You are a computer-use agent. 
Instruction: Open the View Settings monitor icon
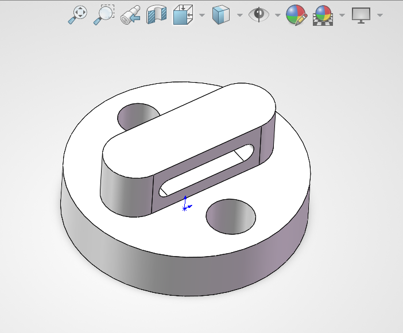click(x=361, y=15)
